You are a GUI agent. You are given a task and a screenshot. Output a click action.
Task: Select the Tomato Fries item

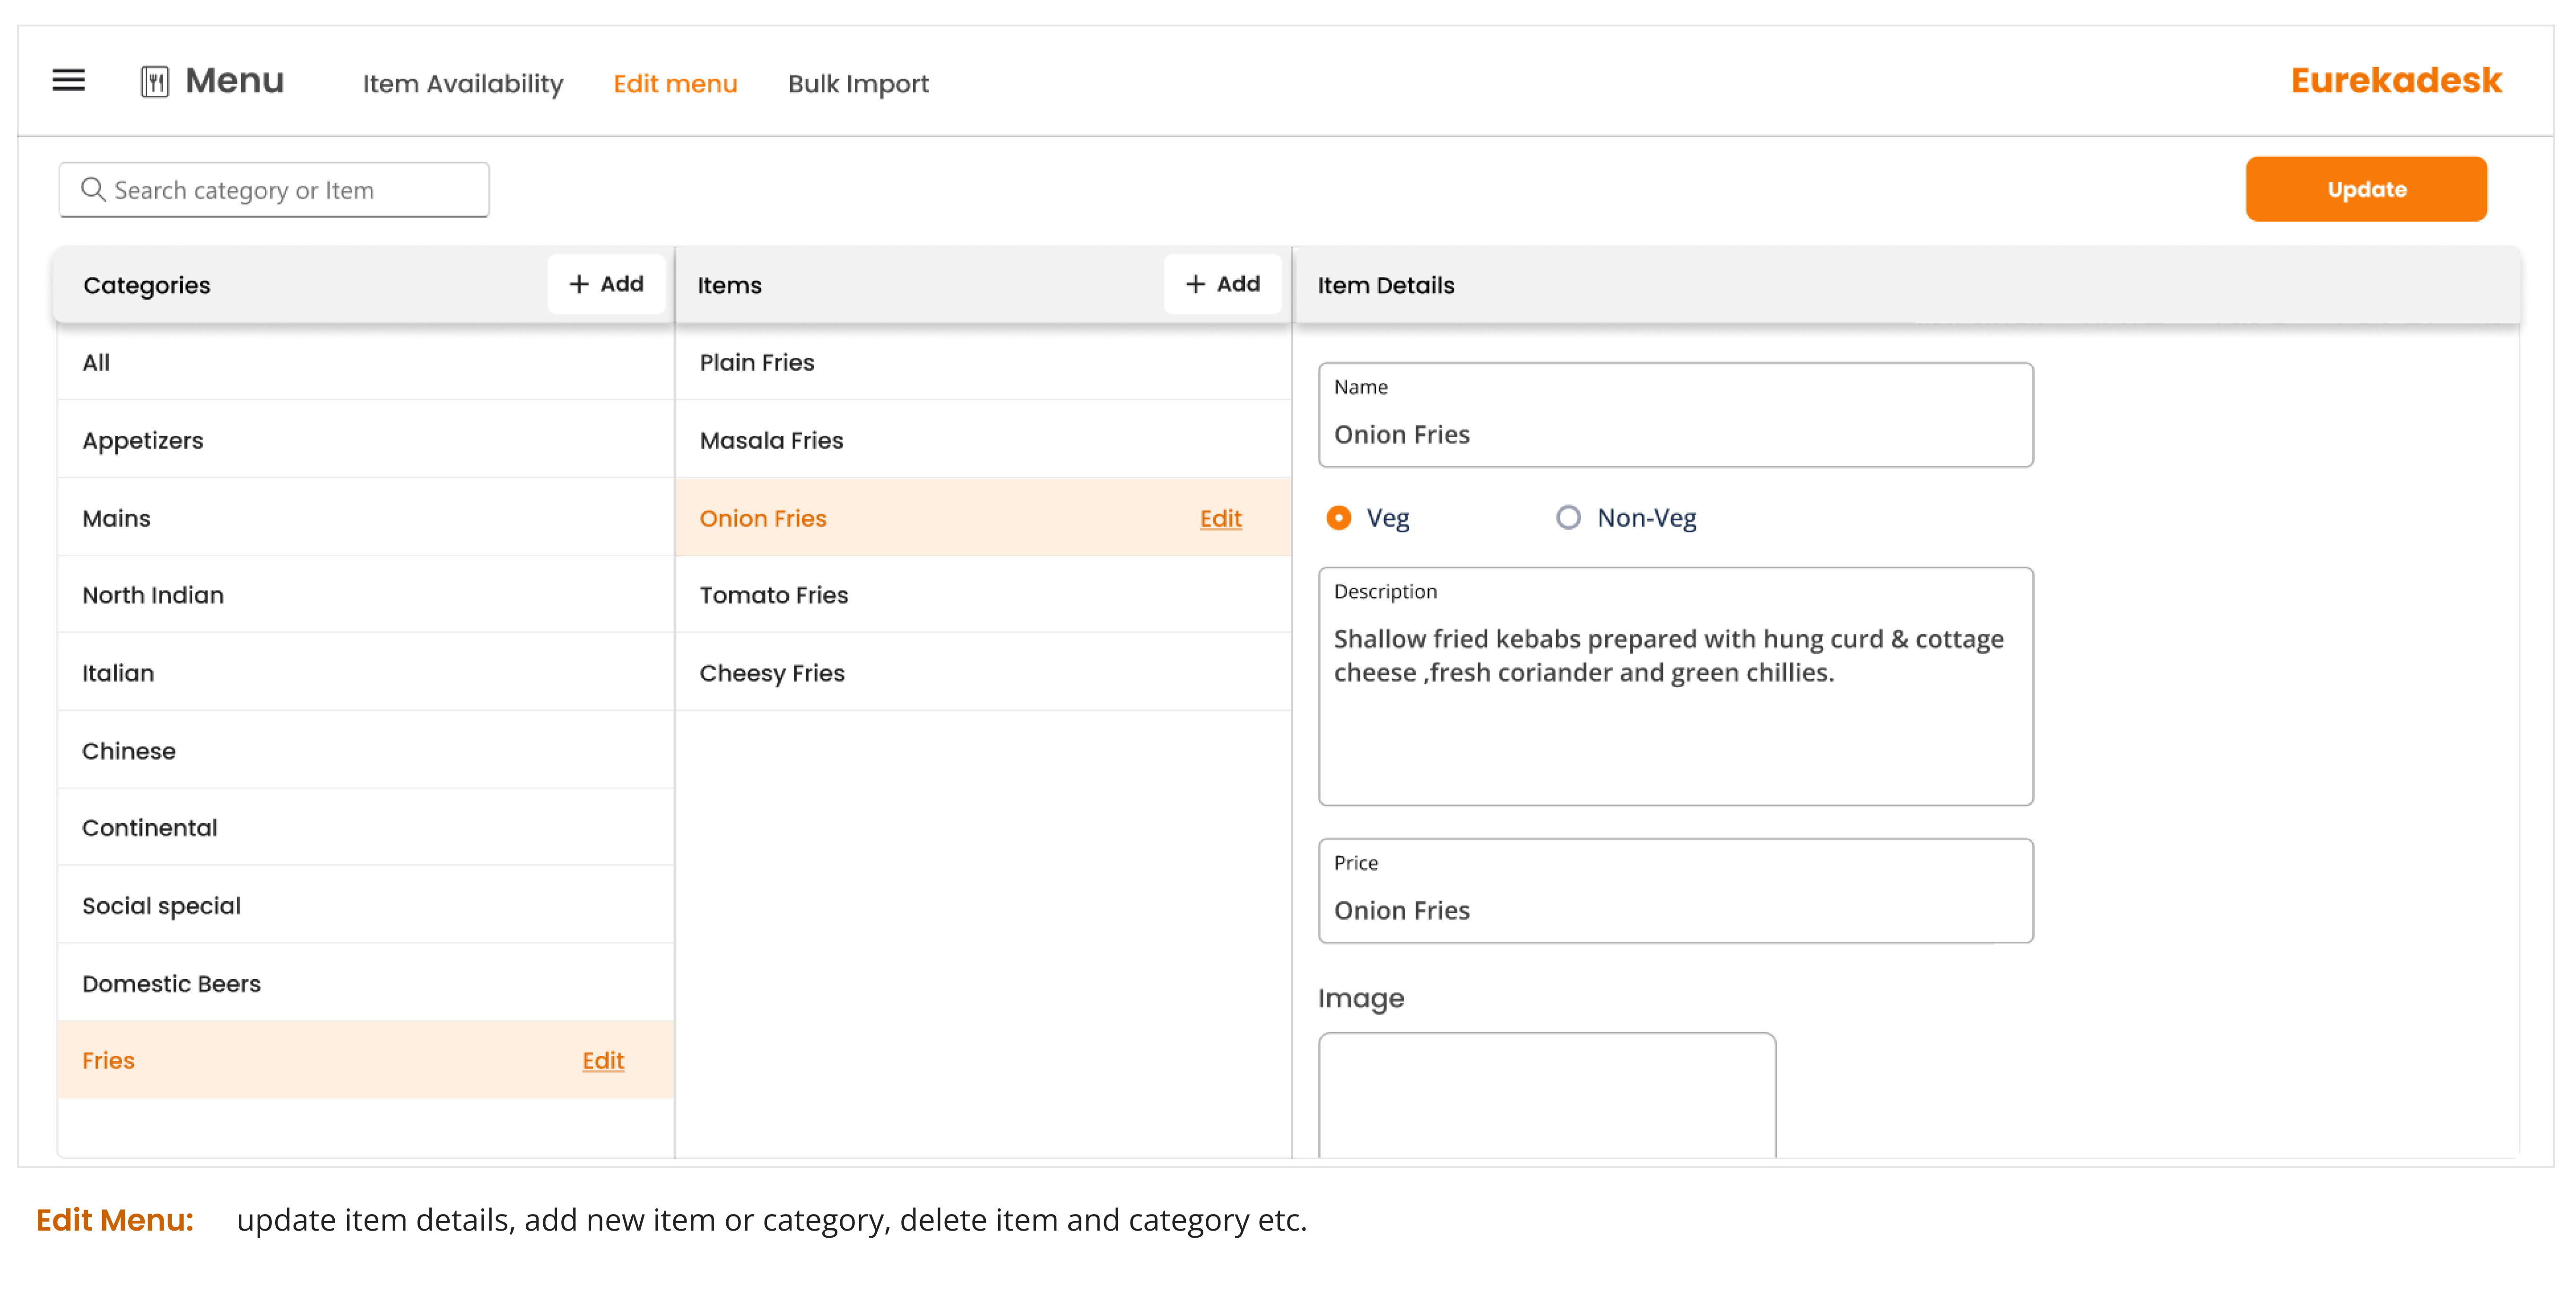click(984, 595)
